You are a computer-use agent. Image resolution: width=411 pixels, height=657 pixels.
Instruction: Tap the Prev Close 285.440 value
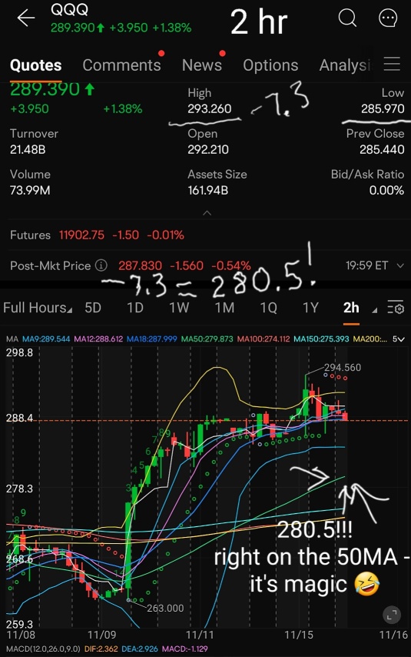382,149
